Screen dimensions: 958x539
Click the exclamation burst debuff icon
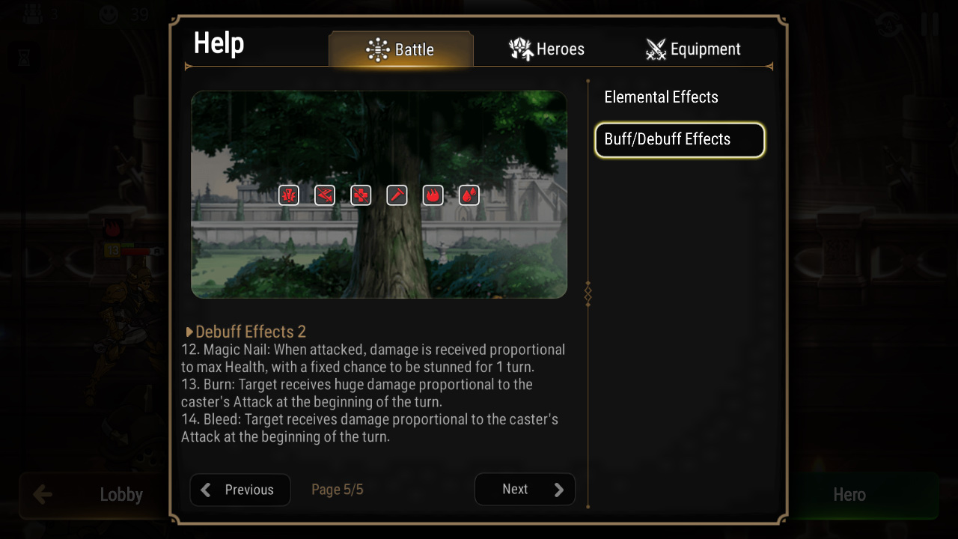[x=289, y=195]
